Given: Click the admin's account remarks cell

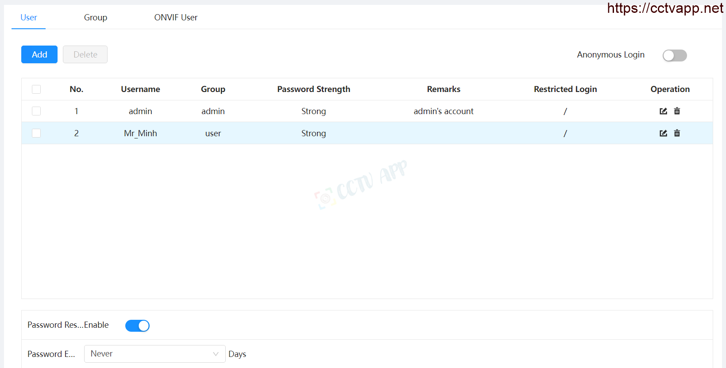Looking at the screenshot, I should [443, 111].
